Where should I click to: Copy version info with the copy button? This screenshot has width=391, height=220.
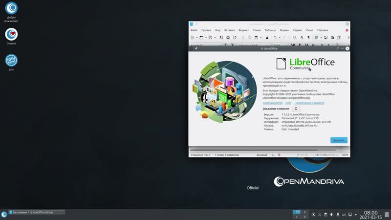[x=296, y=109]
